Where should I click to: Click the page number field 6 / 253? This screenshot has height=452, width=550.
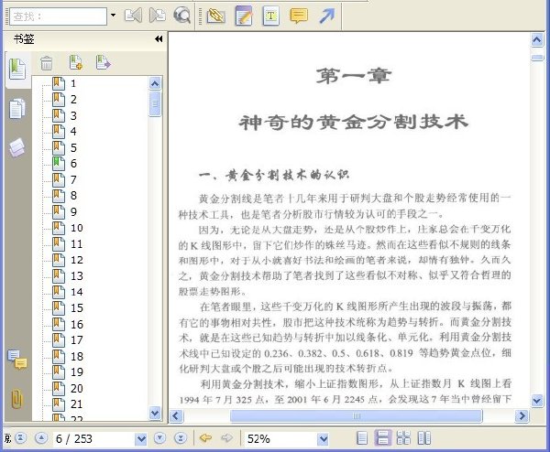pos(94,439)
